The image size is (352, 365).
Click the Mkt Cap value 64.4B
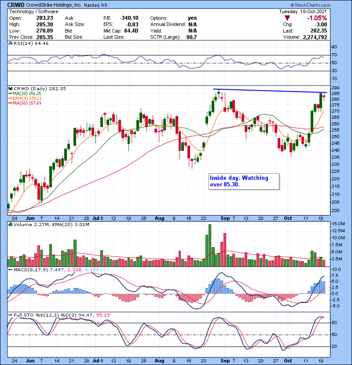131,31
